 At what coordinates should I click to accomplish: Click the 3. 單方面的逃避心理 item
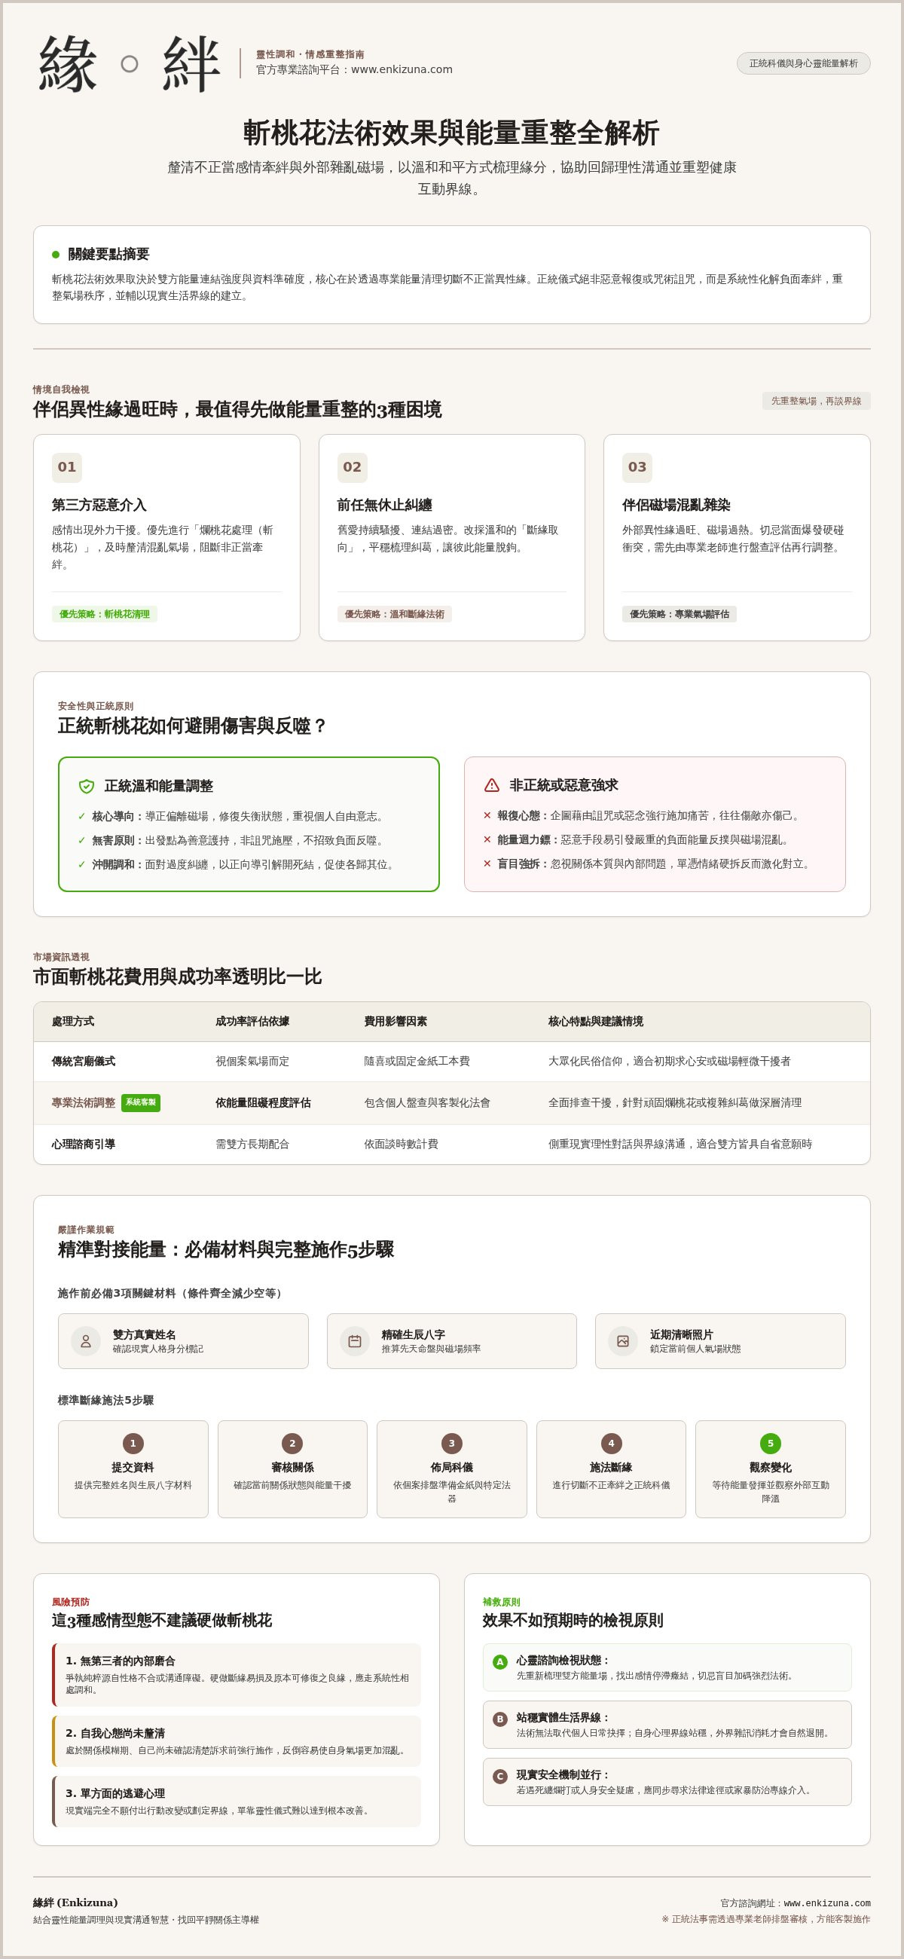click(x=237, y=1802)
